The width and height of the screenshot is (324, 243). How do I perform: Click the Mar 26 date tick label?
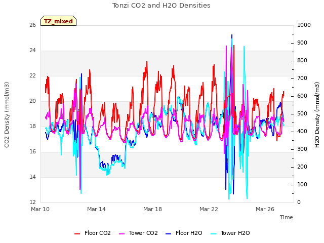pyautogui.click(x=265, y=209)
